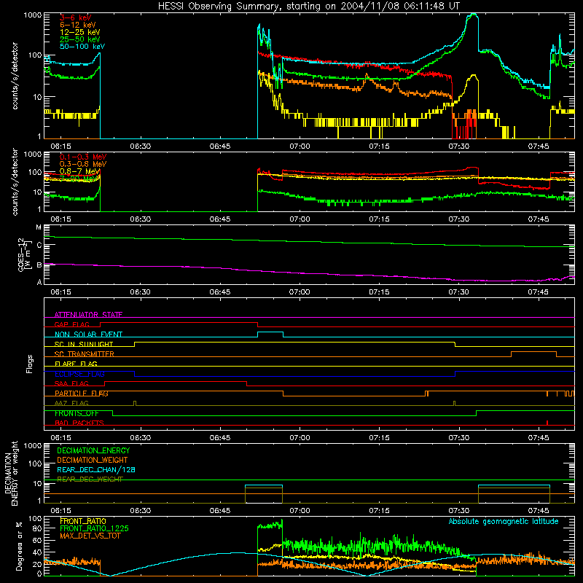
Task: Select the NON_SOLAR_EVENT flag label
Action: click(88, 334)
